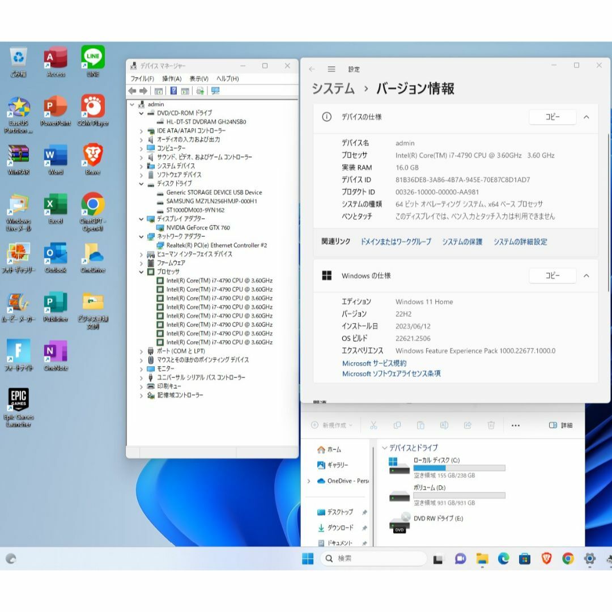Click 詳細 details pane button in Explorer
This screenshot has height=612, width=612.
pyautogui.click(x=561, y=425)
